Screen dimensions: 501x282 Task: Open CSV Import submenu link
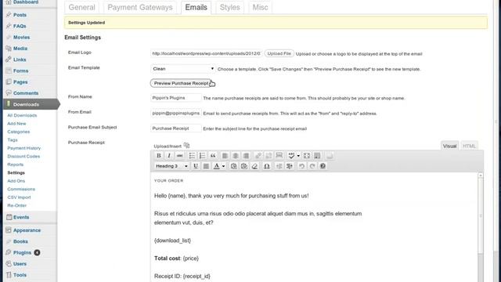pyautogui.click(x=19, y=197)
